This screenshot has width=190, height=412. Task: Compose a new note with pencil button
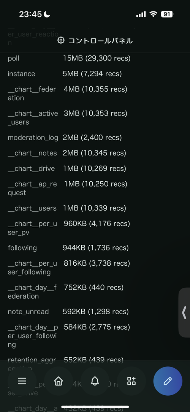pos(168,381)
